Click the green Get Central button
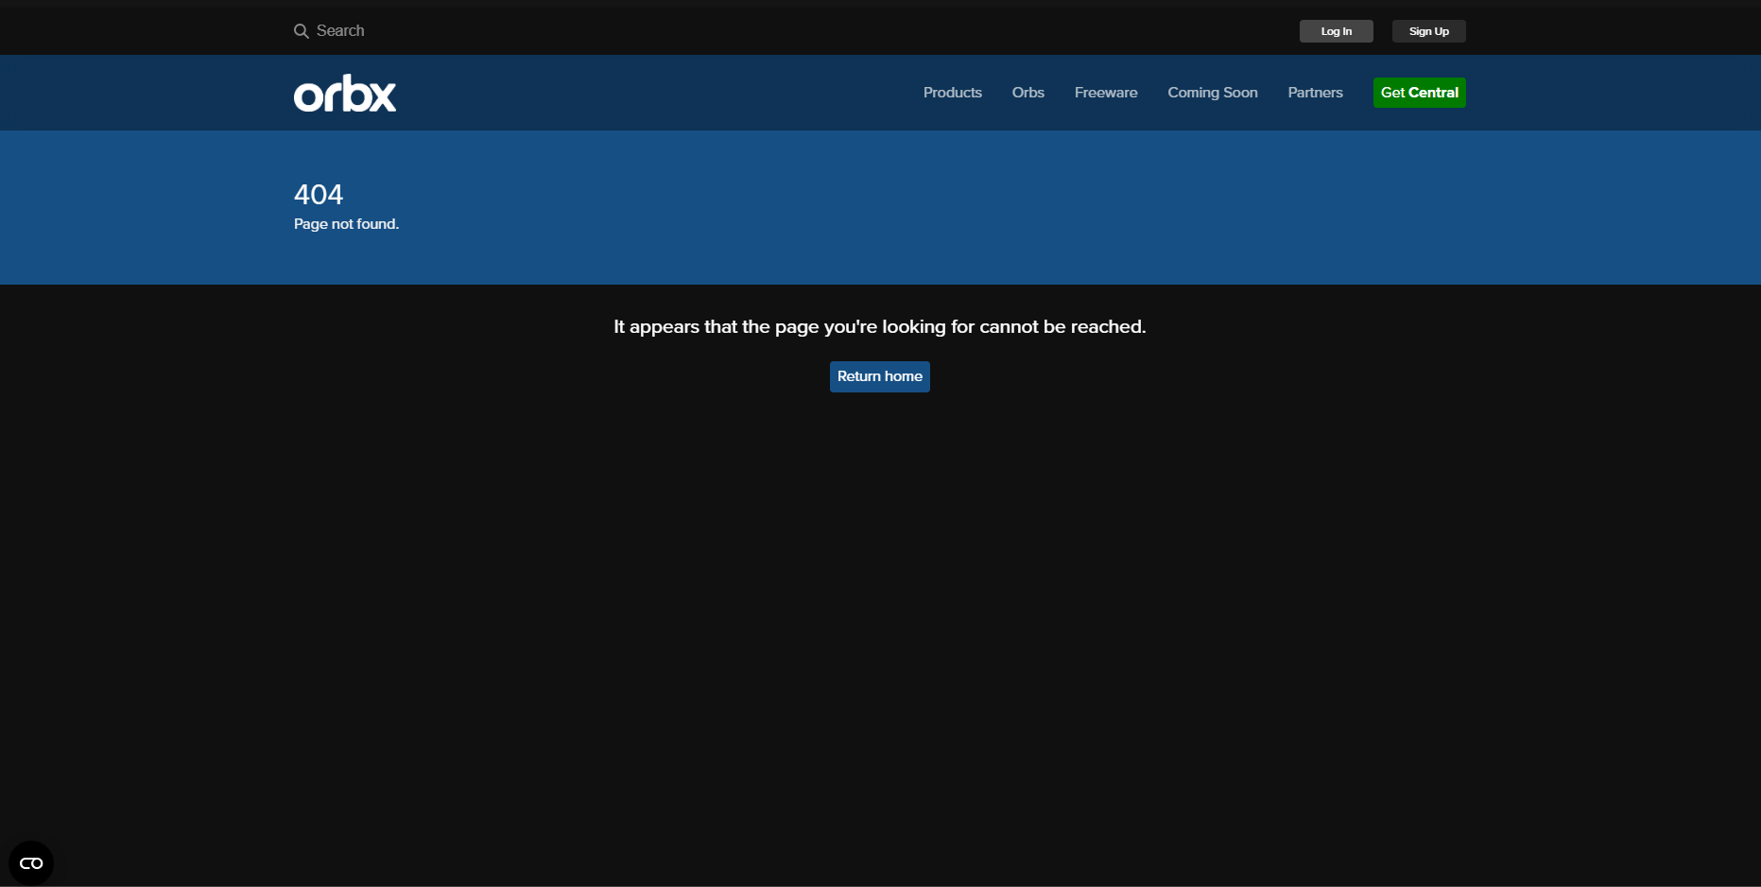The height and width of the screenshot is (887, 1761). 1420,93
